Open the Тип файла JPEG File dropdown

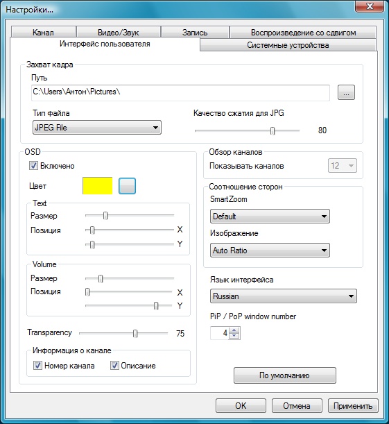click(97, 128)
